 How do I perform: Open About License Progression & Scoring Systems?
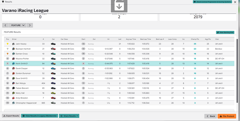212,2
